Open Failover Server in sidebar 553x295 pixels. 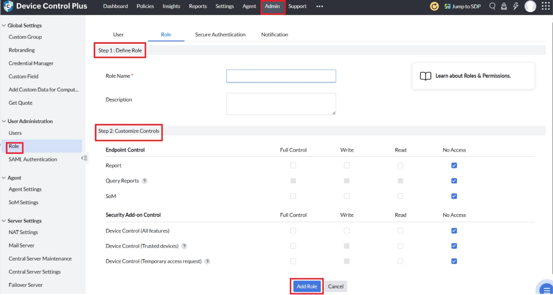(x=26, y=285)
